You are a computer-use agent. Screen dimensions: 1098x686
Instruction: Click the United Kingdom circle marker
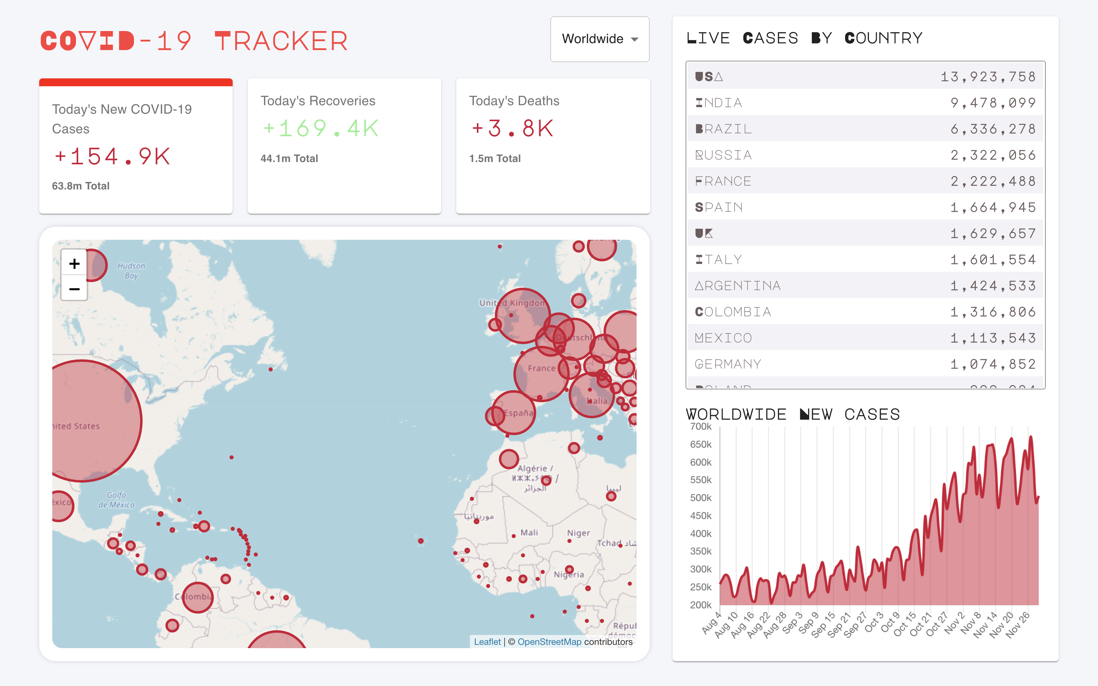pyautogui.click(x=523, y=315)
